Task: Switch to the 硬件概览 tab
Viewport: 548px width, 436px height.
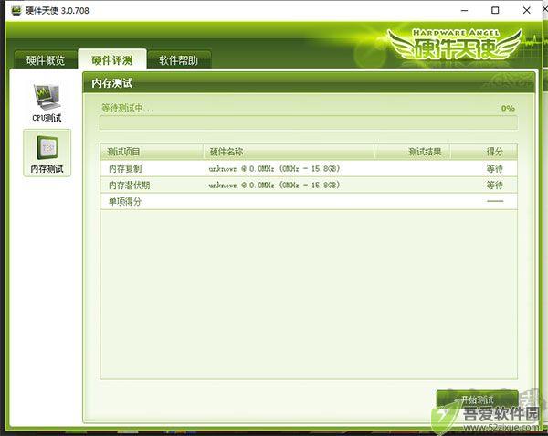Action: click(x=46, y=60)
